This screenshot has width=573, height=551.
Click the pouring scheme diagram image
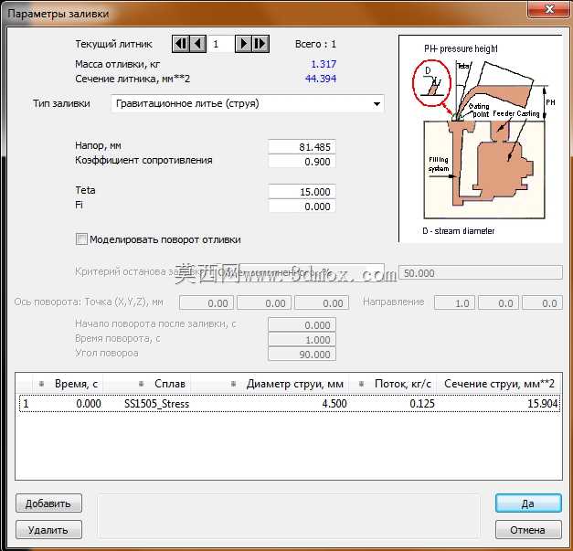coord(480,139)
